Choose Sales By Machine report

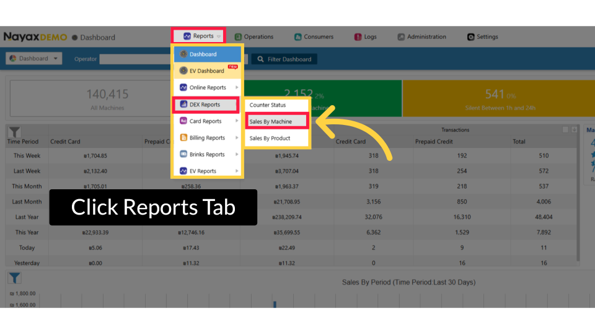click(276, 122)
